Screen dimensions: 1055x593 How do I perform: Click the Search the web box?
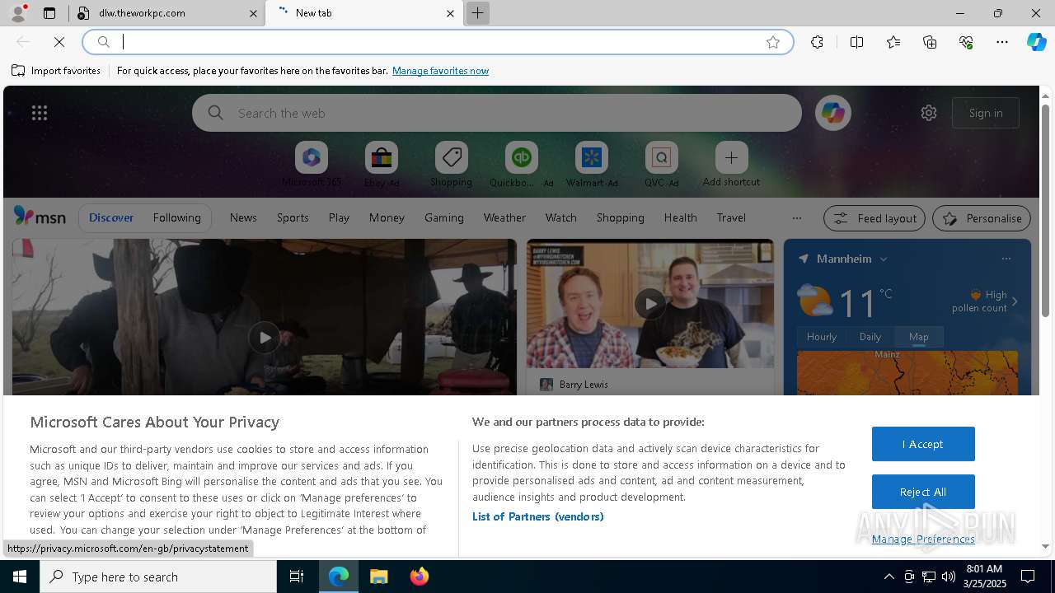tap(497, 113)
